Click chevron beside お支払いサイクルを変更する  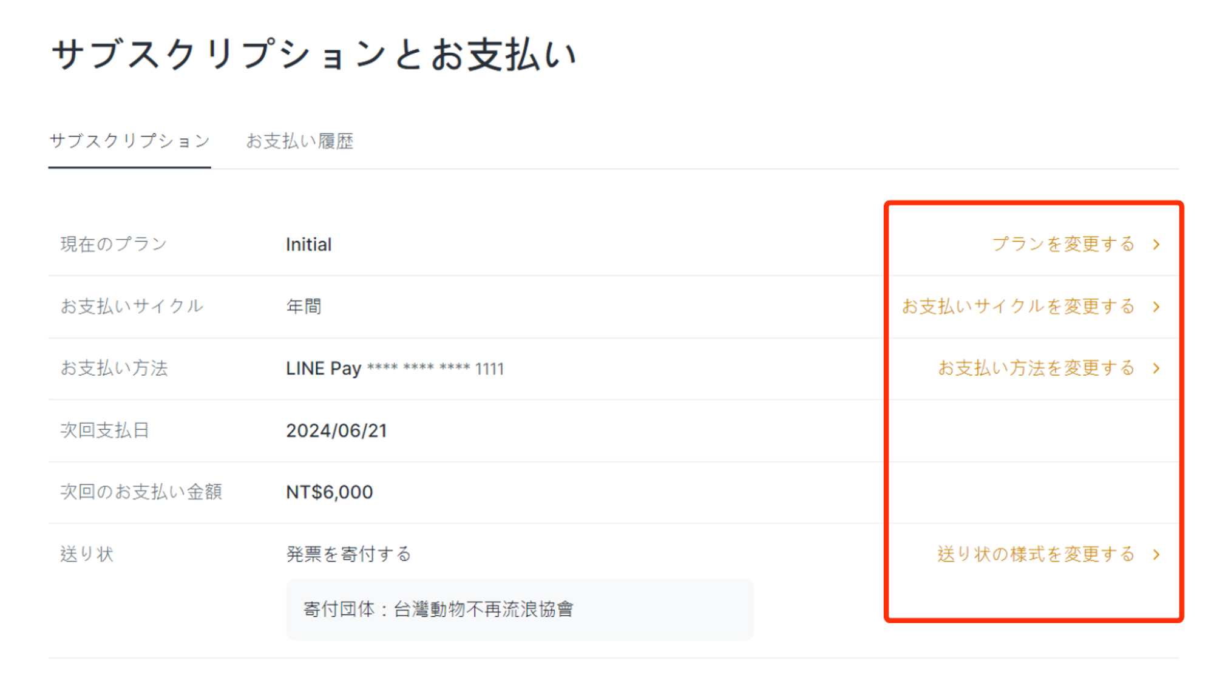pos(1156,307)
